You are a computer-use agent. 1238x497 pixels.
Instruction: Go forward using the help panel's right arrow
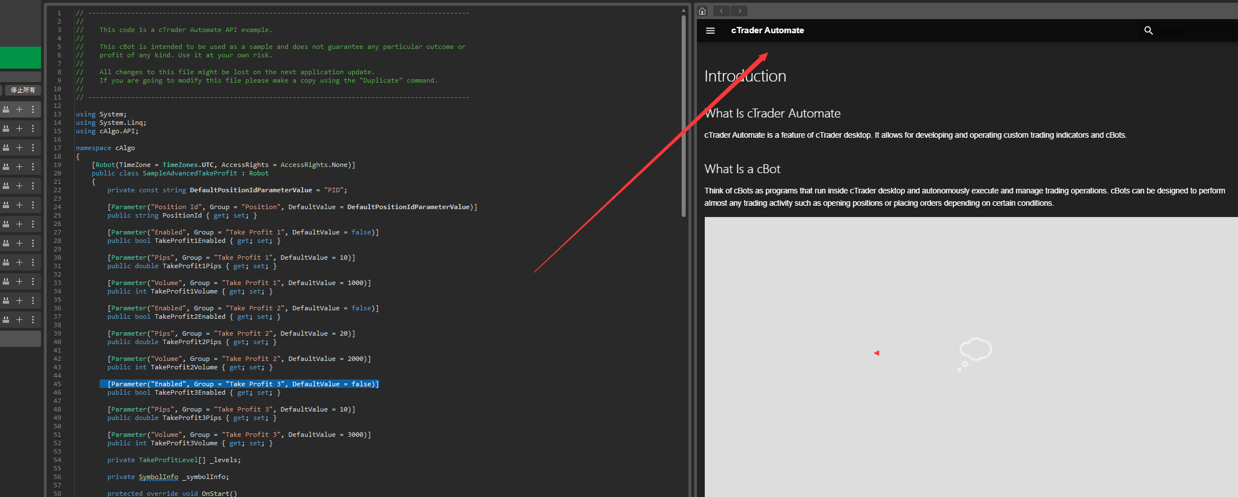[740, 11]
